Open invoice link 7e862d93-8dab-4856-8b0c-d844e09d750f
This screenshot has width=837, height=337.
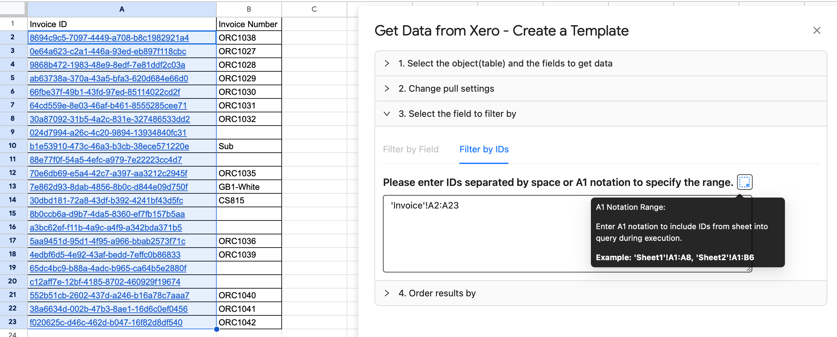pos(109,187)
